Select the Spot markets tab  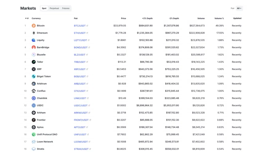tap(44, 8)
